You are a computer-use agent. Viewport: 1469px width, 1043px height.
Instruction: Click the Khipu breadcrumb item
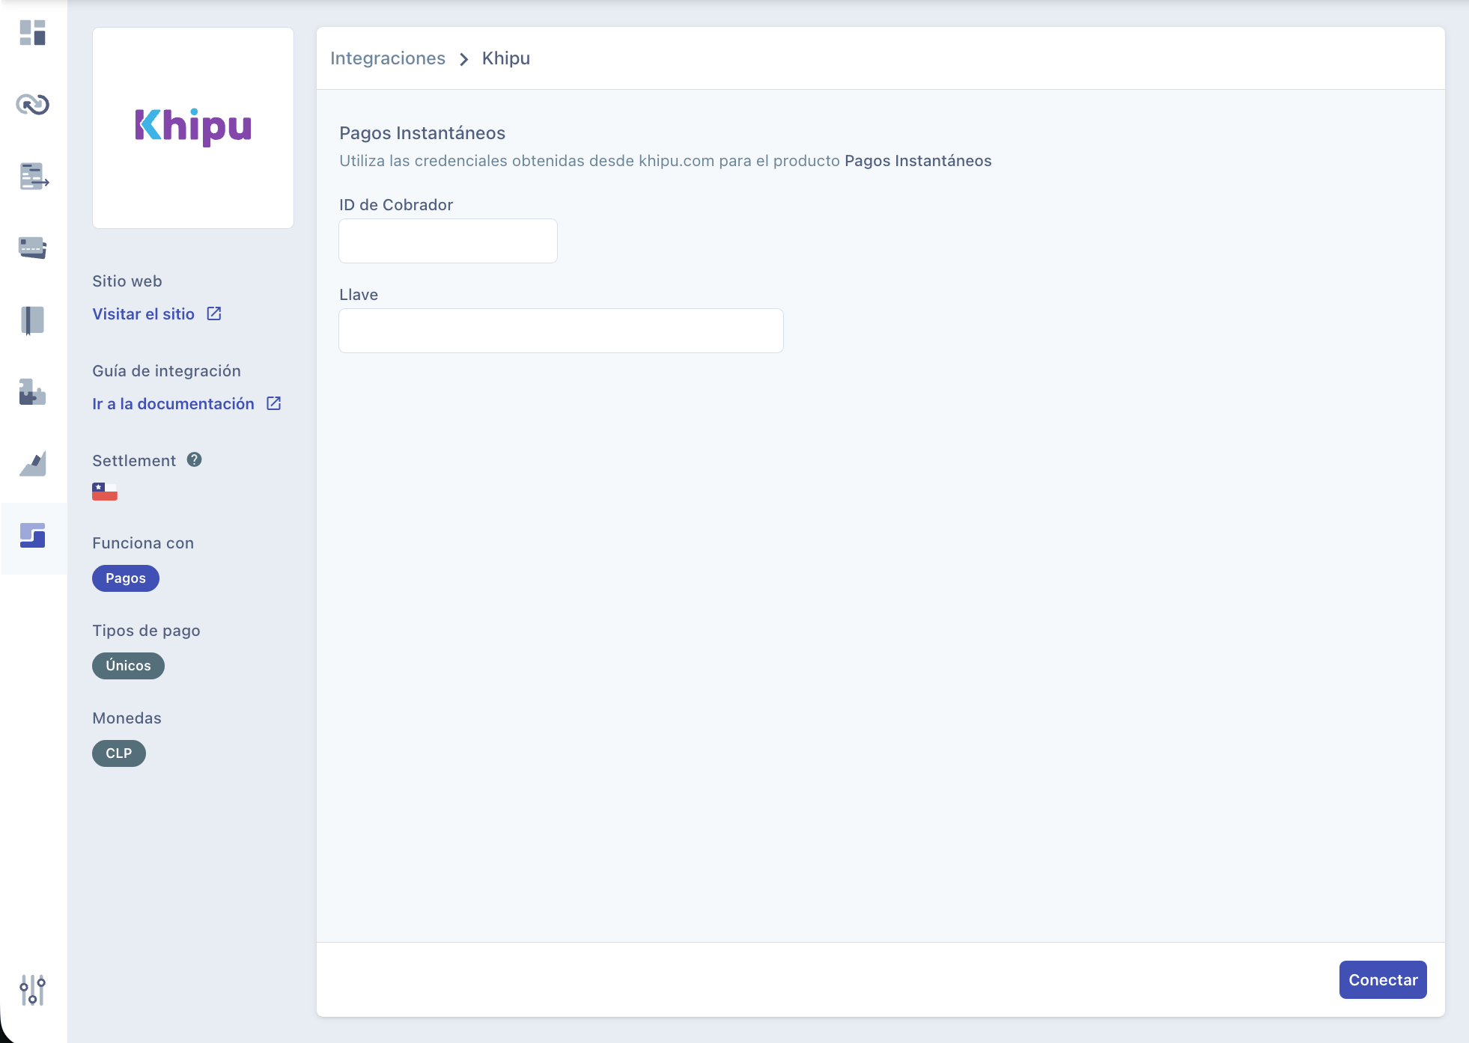click(506, 58)
